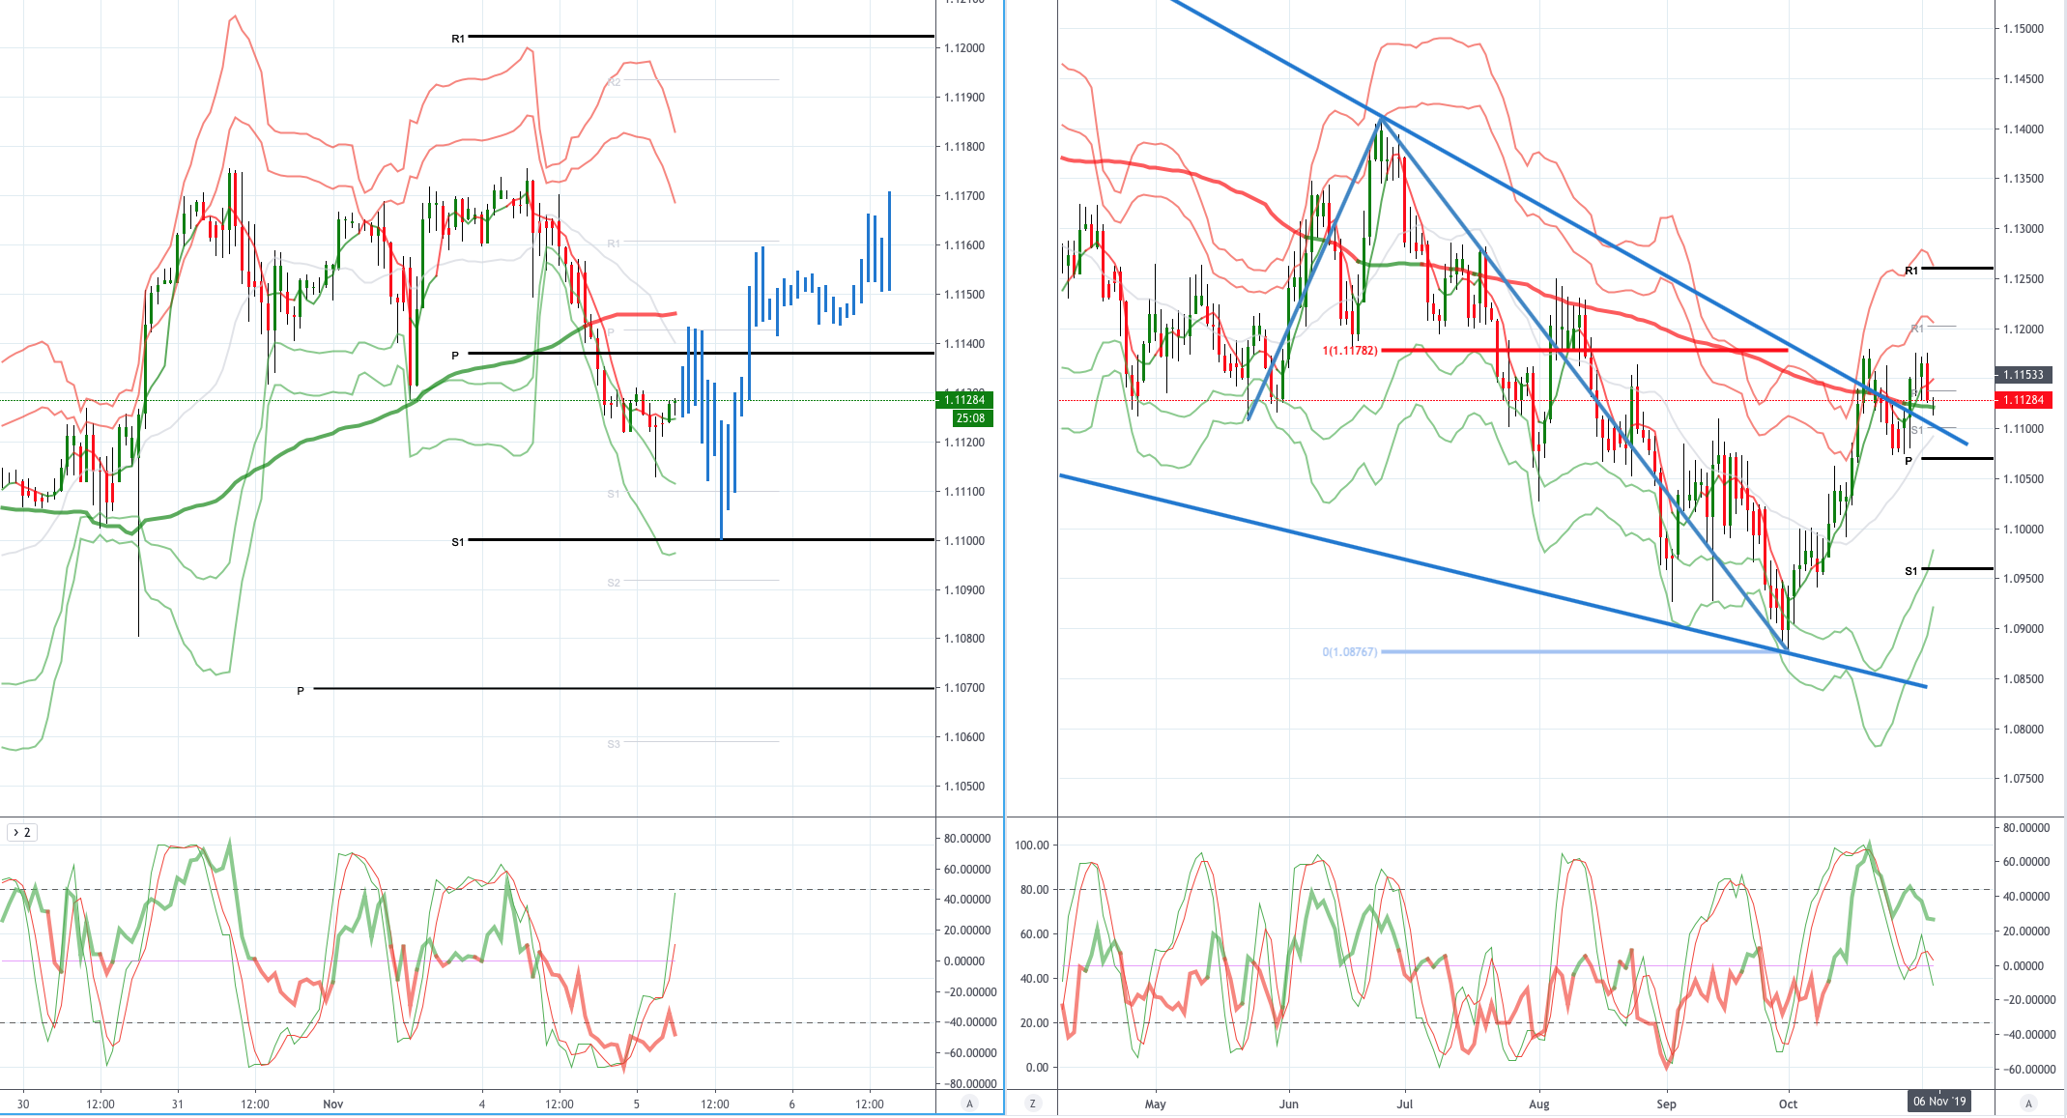Click the timezone Z button on right chart

(x=1033, y=1104)
